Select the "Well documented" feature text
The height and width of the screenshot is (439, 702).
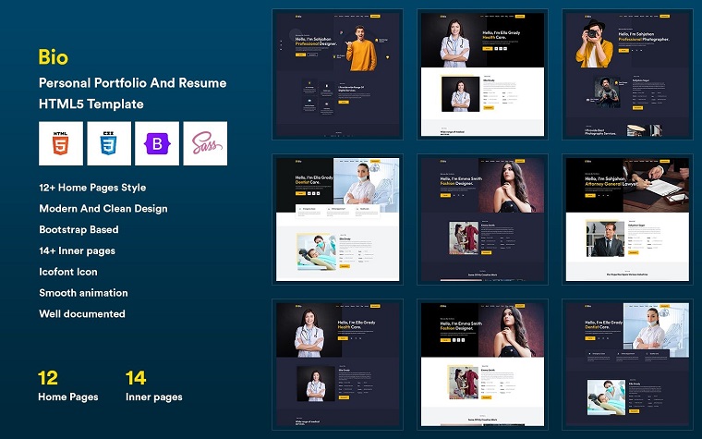81,313
